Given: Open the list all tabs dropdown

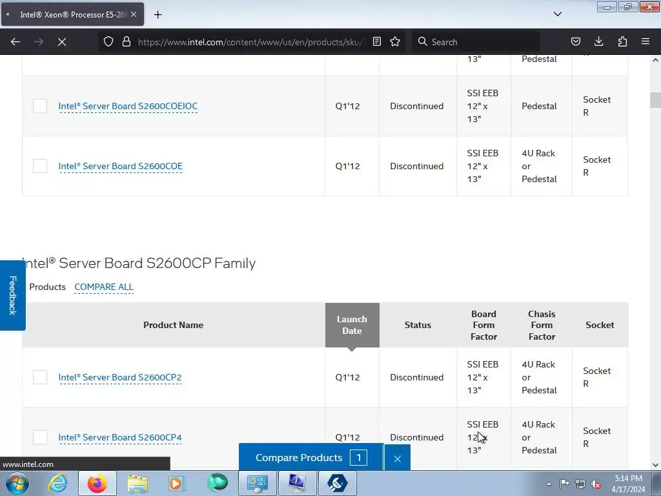Looking at the screenshot, I should pos(557,14).
